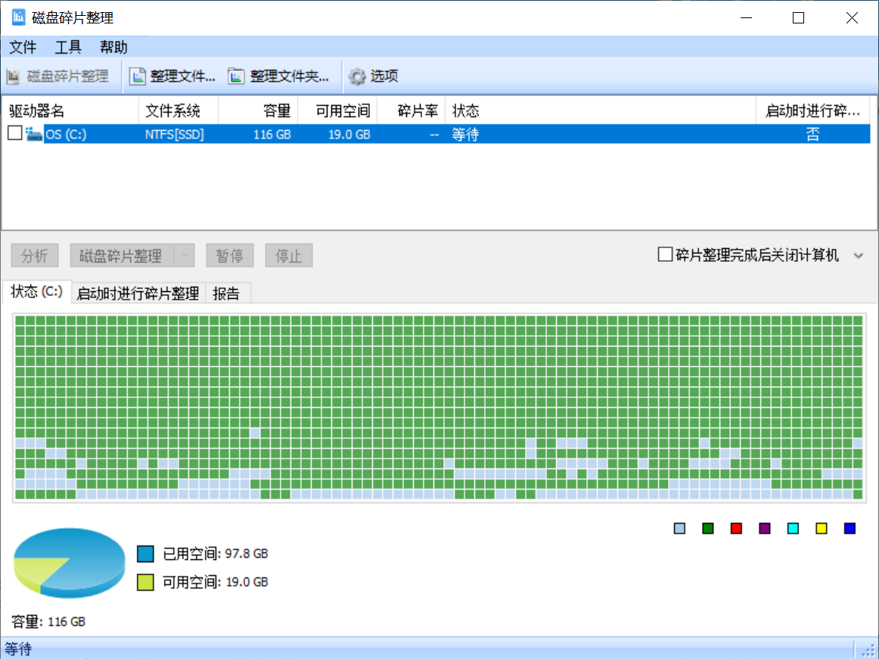The height and width of the screenshot is (659, 879).
Task: Click the red color swatch in legend
Action: (736, 528)
